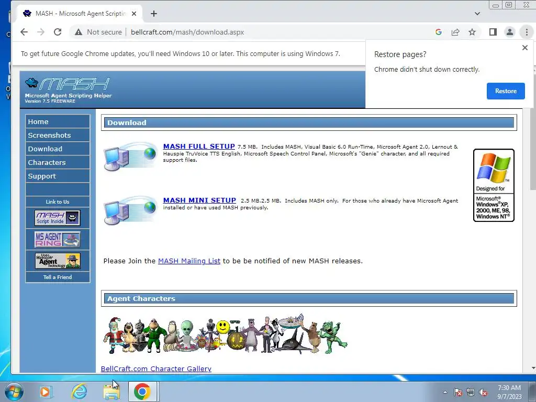The height and width of the screenshot is (402, 536).
Task: Open the MASH Mailing List link
Action: pos(189,261)
